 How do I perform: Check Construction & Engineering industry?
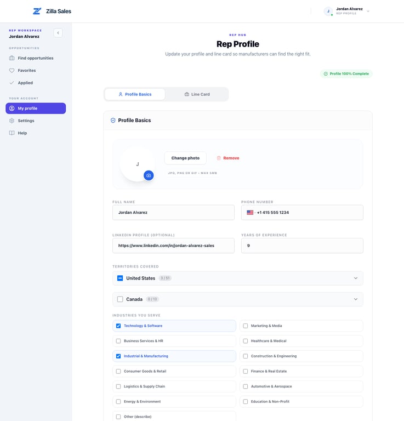(246, 356)
